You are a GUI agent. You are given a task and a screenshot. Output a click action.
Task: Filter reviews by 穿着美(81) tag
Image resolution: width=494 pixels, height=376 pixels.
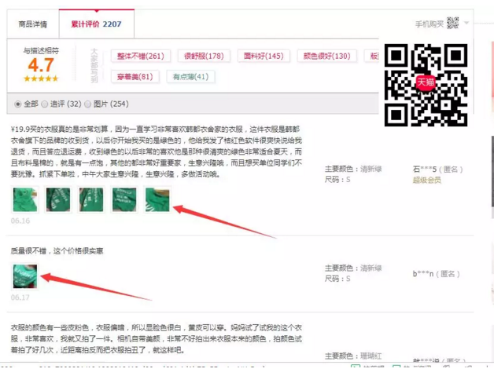(135, 77)
